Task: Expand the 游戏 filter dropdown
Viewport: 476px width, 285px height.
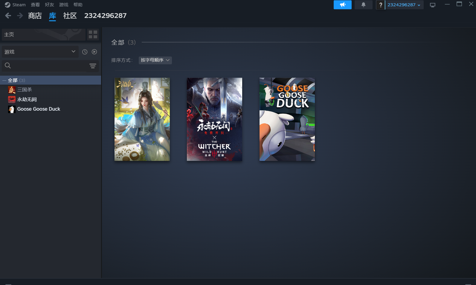Action: [40, 52]
